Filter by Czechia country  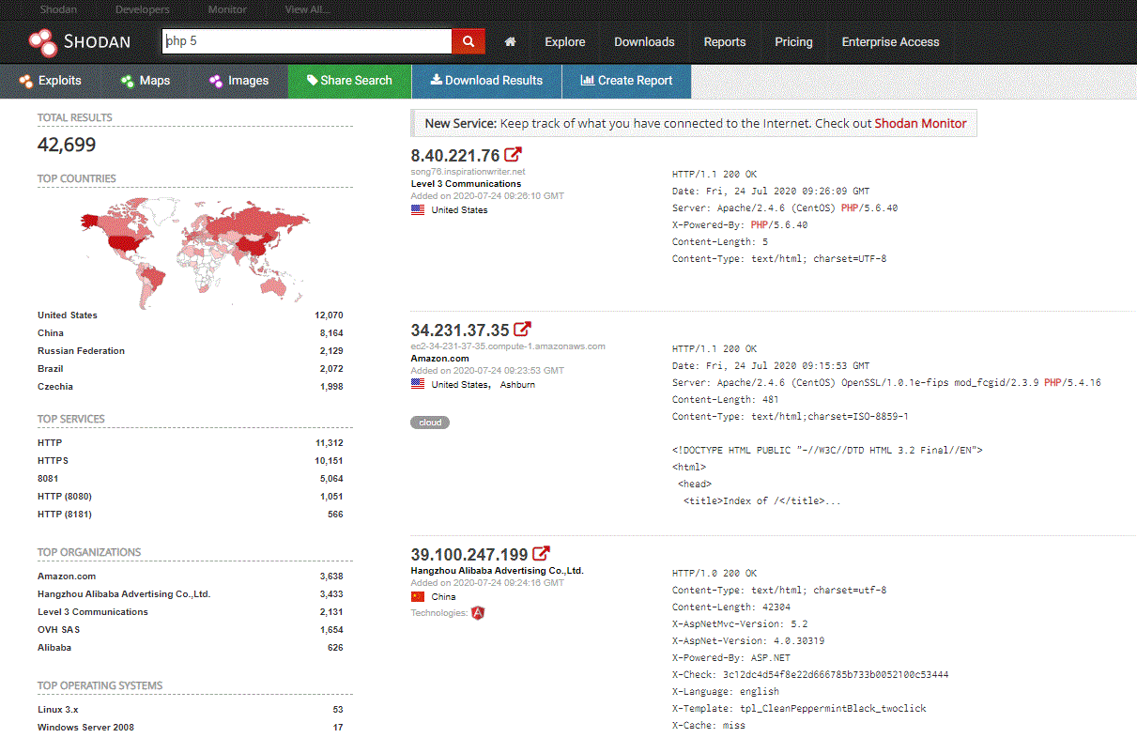click(55, 387)
